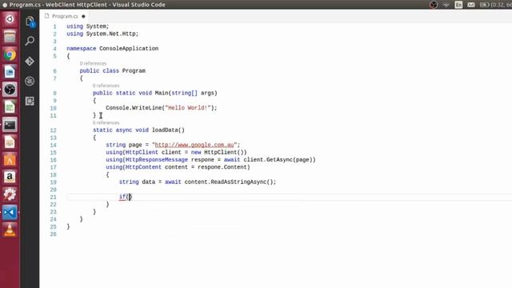Click "HttpContent" type on line 17

coord(143,167)
